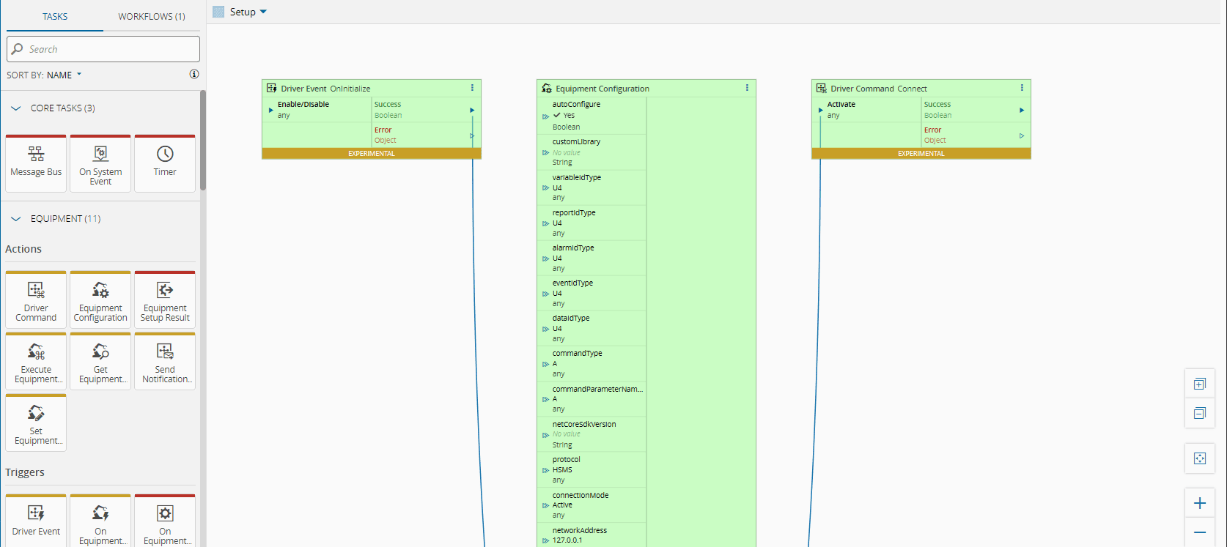Screen dimensions: 1227x547
Task: Select the Driver Event trigger tile
Action: coord(36,520)
